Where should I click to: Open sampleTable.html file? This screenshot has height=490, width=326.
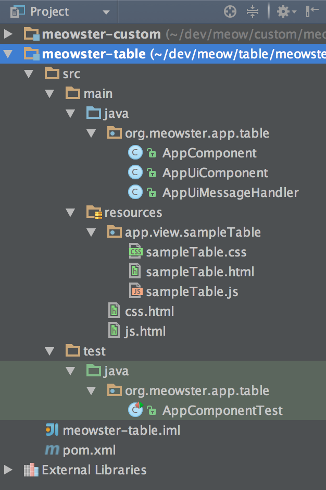[x=199, y=272]
